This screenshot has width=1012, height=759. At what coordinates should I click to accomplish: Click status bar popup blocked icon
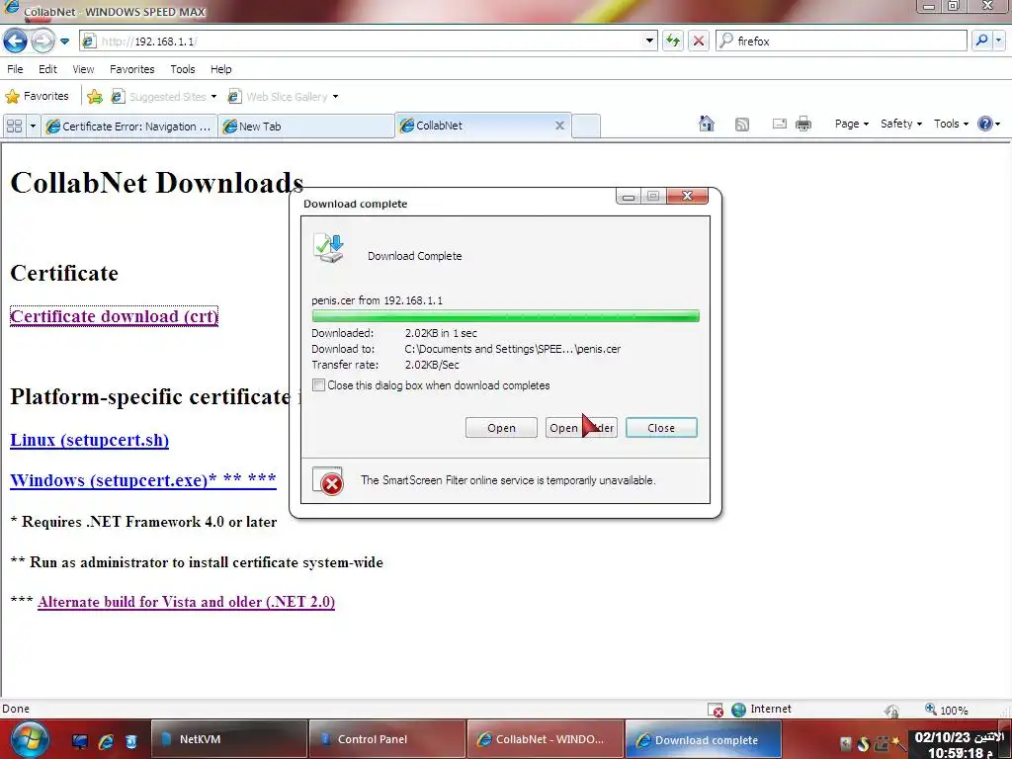716,710
